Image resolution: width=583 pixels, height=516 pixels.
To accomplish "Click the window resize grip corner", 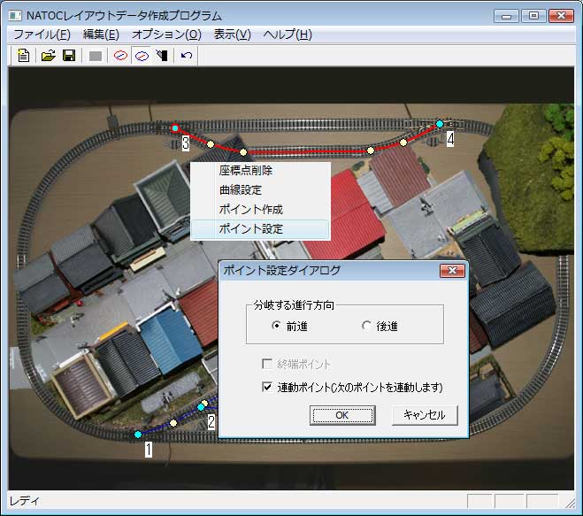I will point(570,503).
